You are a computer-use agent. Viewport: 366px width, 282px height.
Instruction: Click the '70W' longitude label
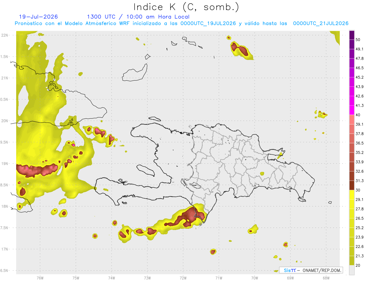click(254, 278)
